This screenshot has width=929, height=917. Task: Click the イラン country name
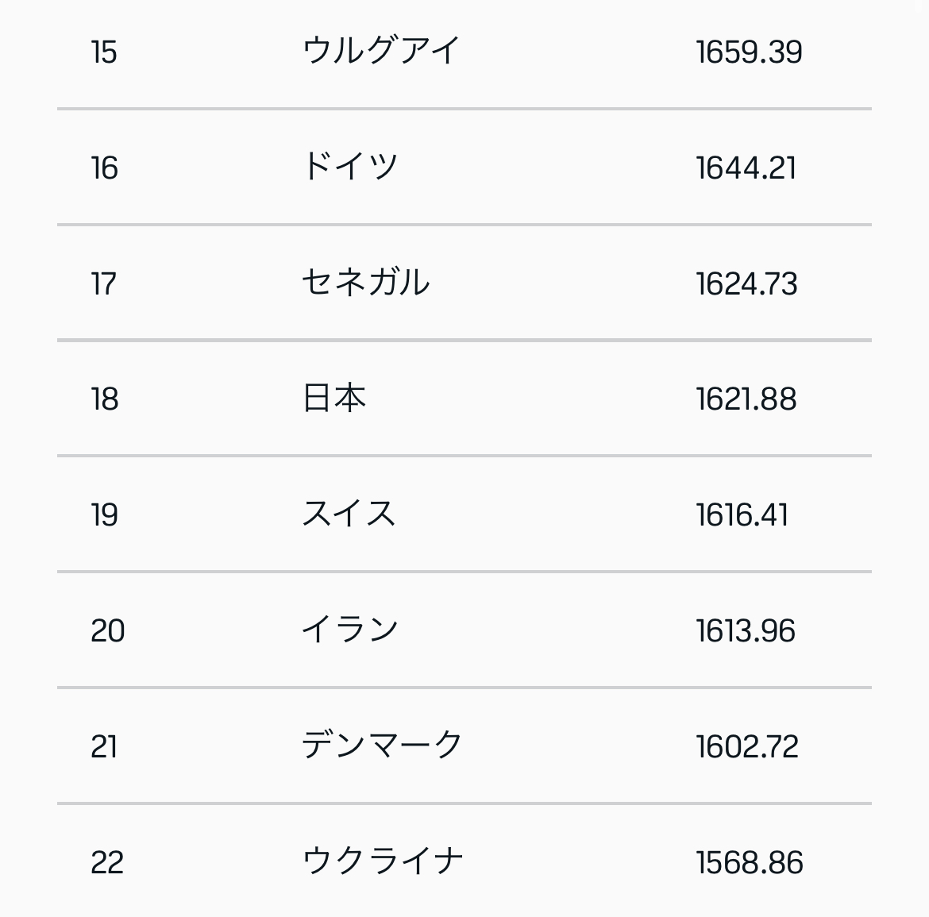point(350,629)
